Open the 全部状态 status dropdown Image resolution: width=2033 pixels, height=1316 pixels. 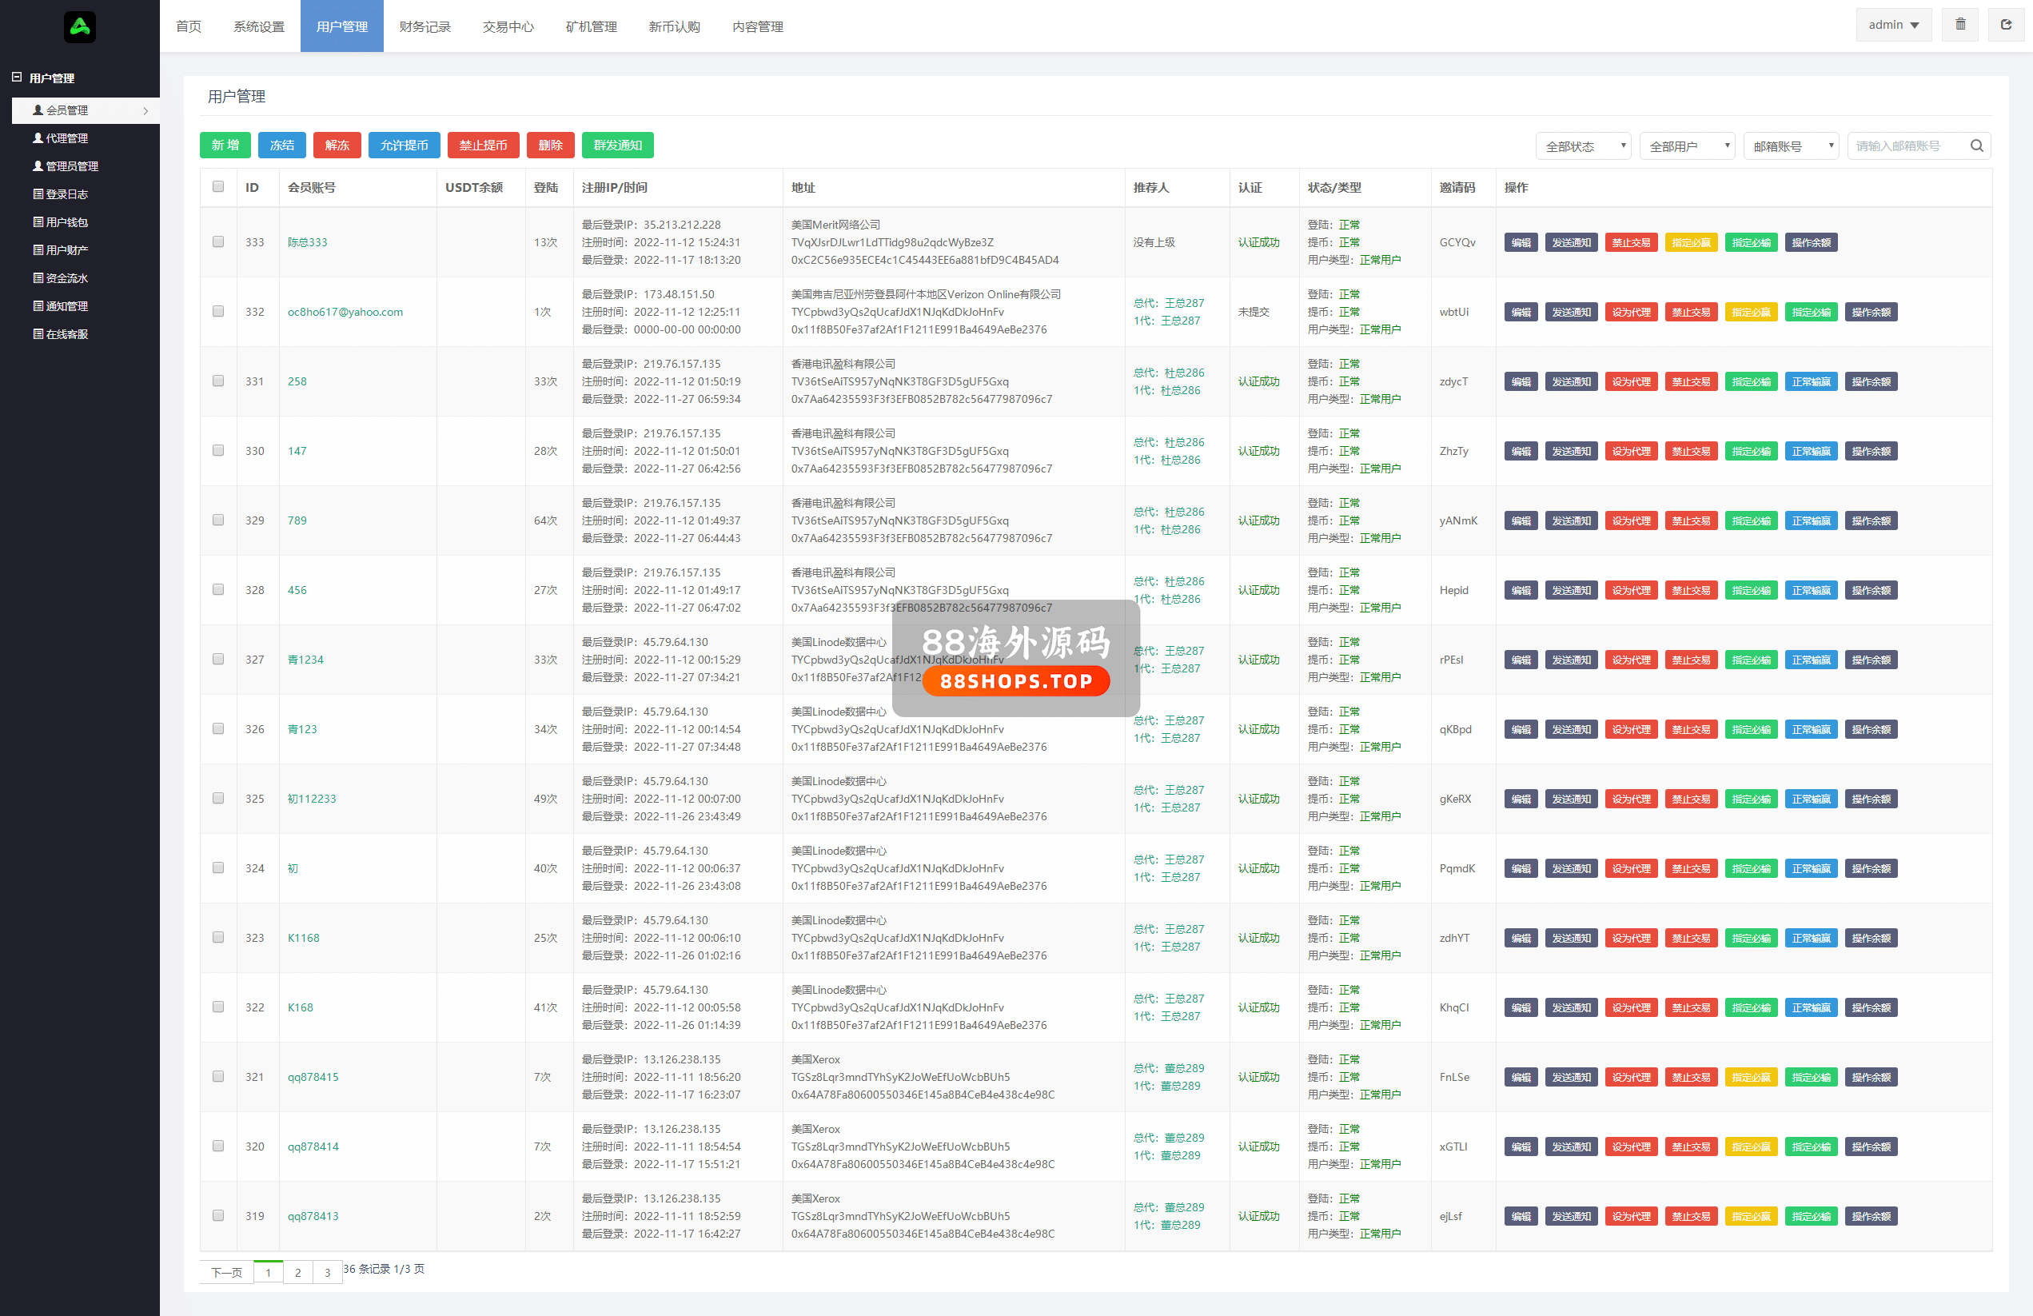[1583, 146]
